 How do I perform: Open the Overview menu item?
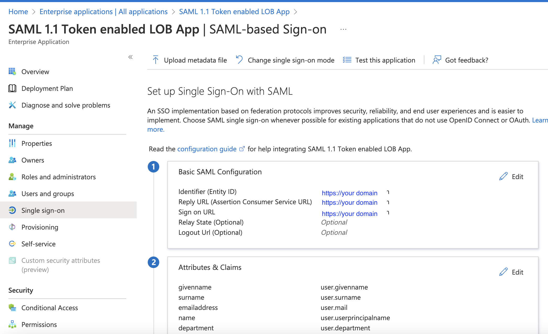click(35, 72)
